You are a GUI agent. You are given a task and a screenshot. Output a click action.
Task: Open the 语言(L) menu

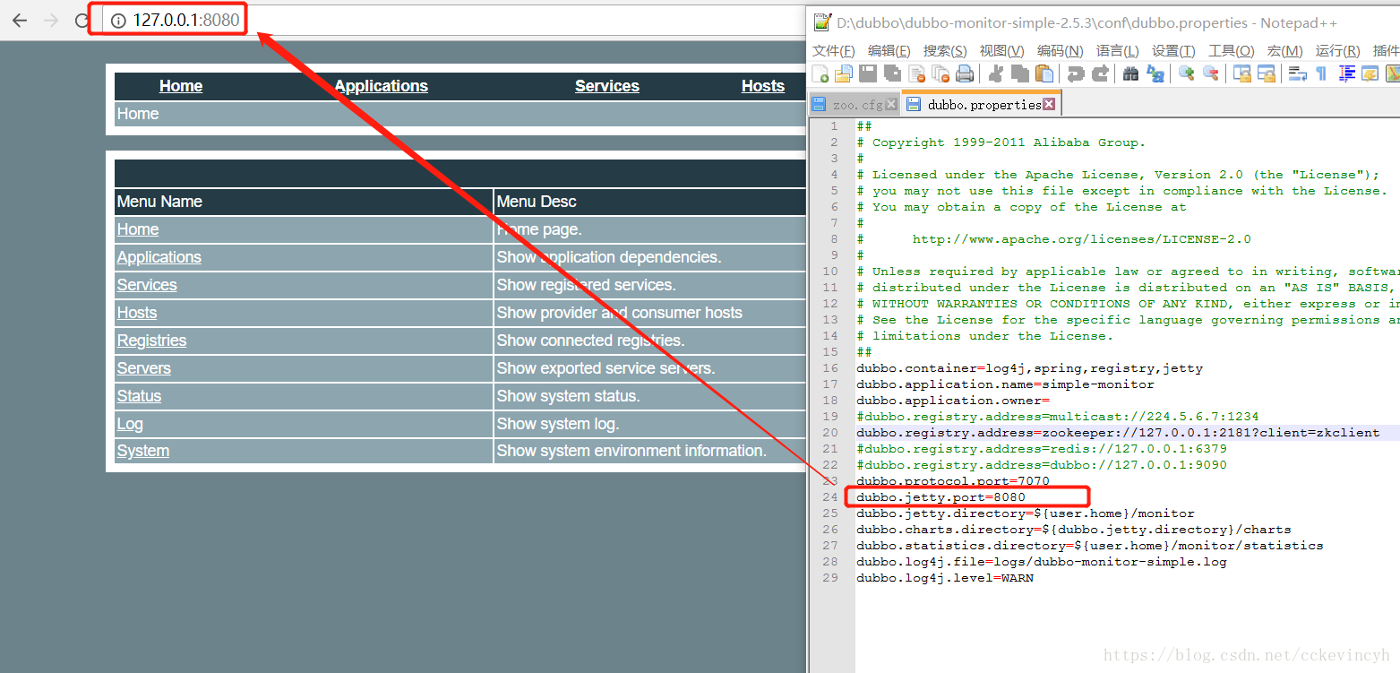click(1117, 51)
